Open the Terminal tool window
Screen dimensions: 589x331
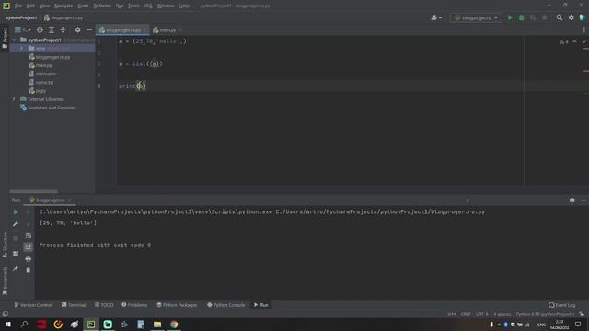point(74,305)
